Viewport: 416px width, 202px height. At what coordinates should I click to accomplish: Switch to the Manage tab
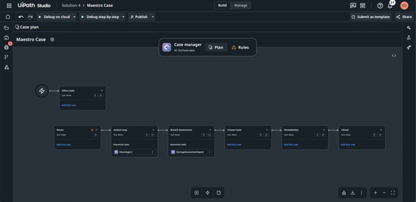241,6
